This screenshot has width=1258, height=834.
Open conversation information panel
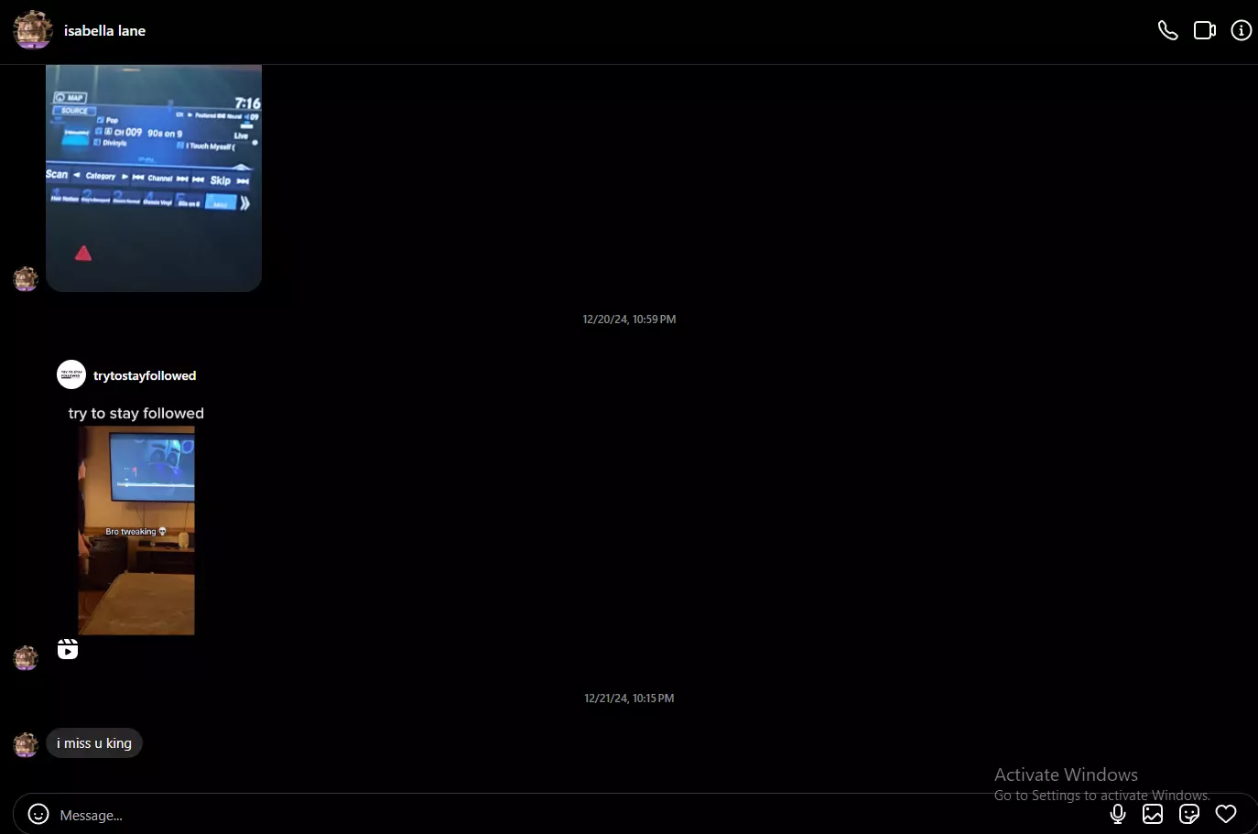[1242, 30]
